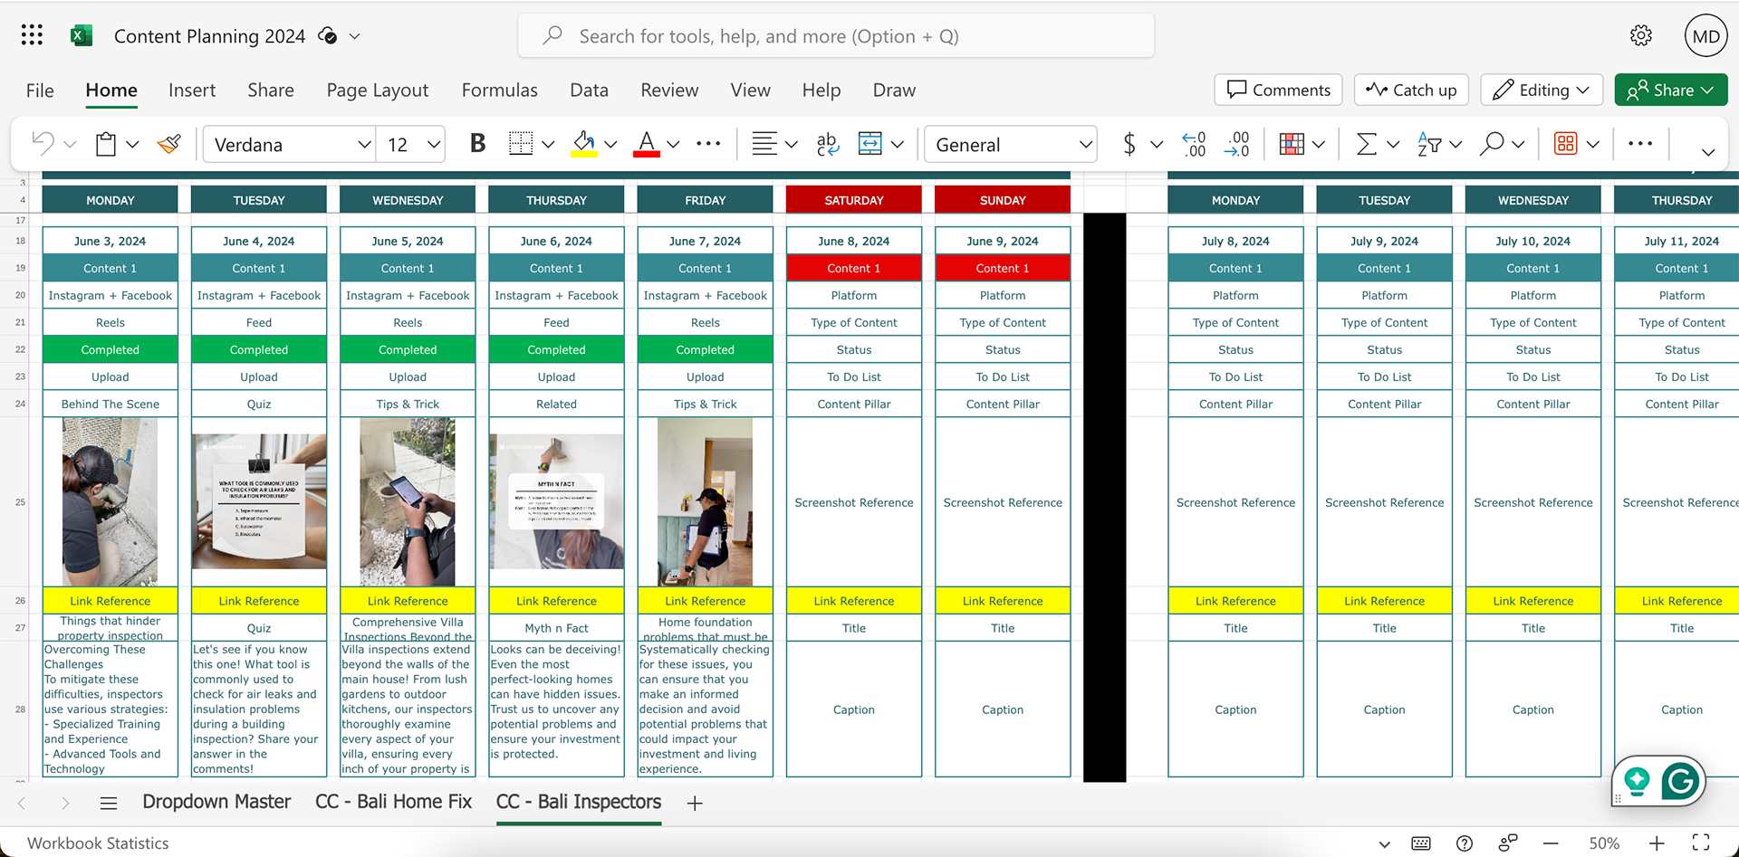Image resolution: width=1739 pixels, height=857 pixels.
Task: Click the Undo arrow
Action: [43, 143]
